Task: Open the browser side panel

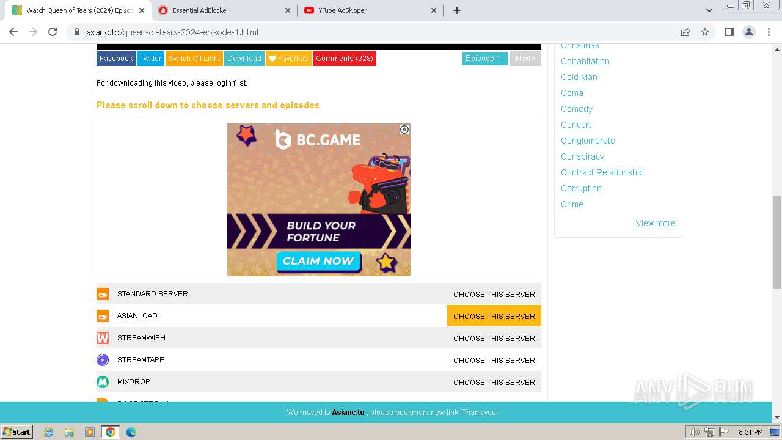Action: pyautogui.click(x=729, y=32)
